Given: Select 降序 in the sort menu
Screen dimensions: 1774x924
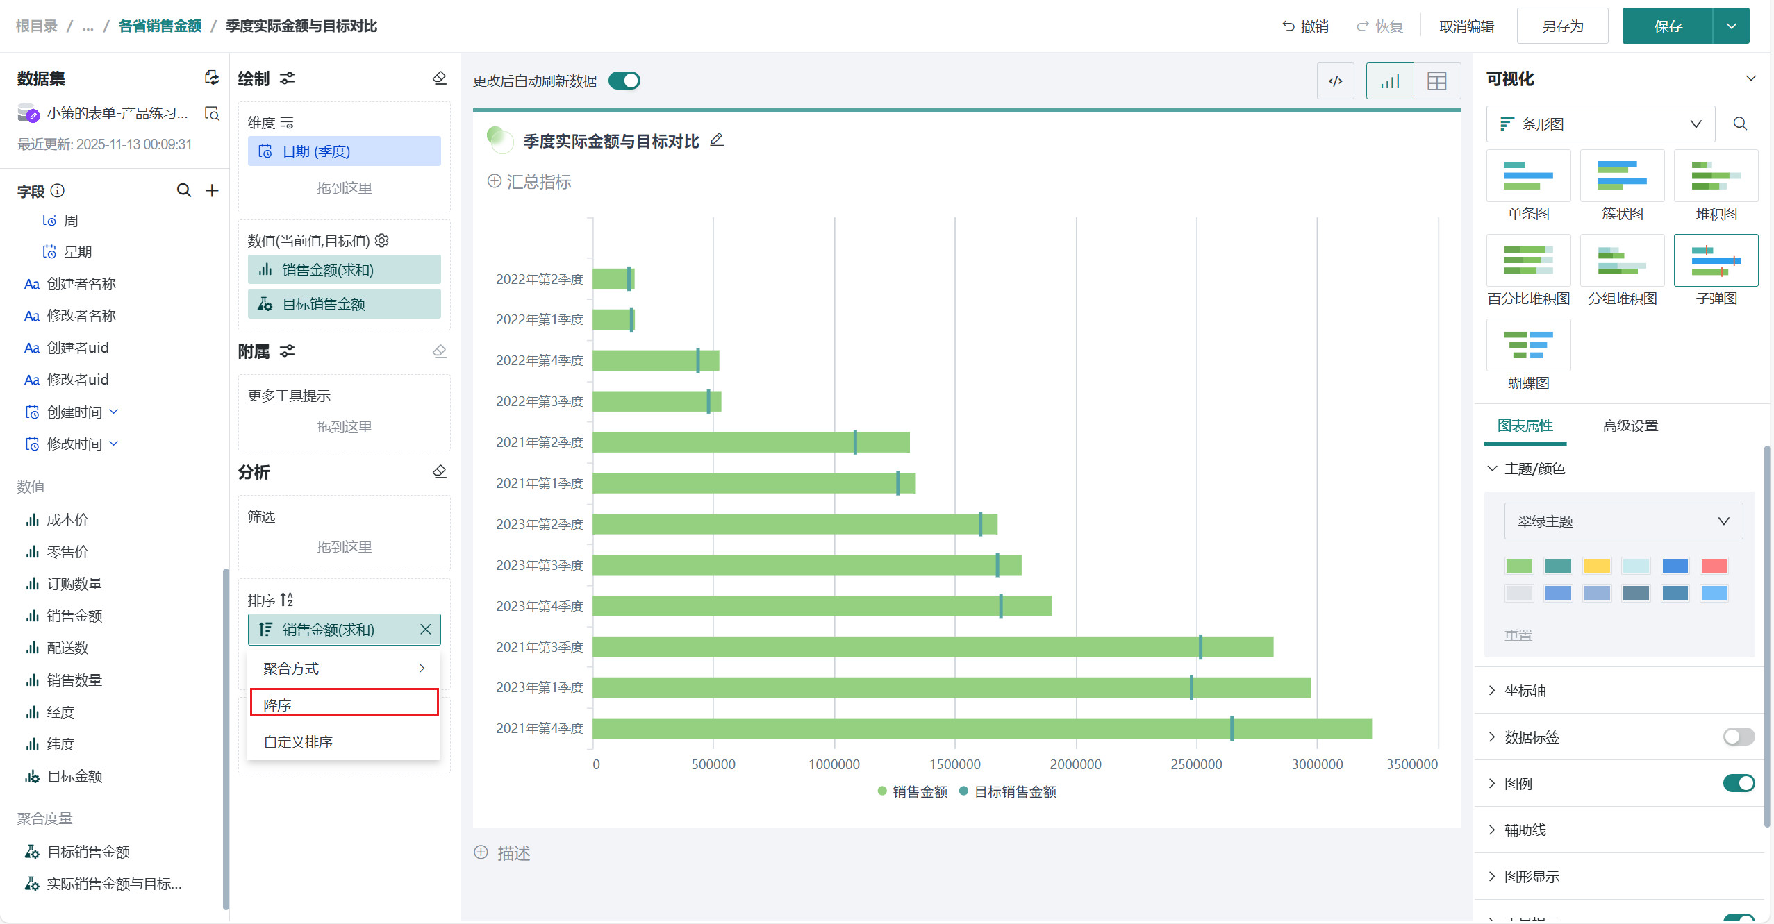Looking at the screenshot, I should point(344,704).
